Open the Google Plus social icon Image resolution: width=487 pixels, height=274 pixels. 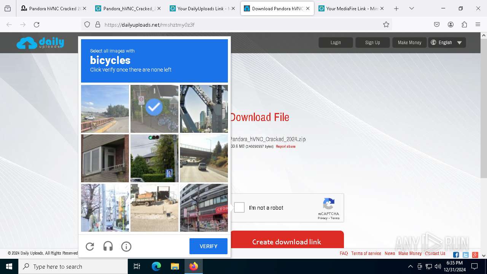click(475, 255)
